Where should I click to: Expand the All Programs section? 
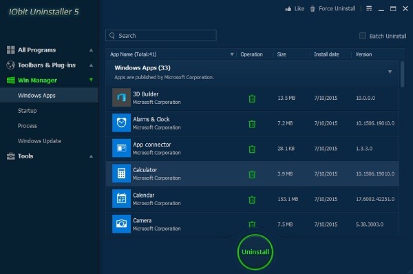91,50
